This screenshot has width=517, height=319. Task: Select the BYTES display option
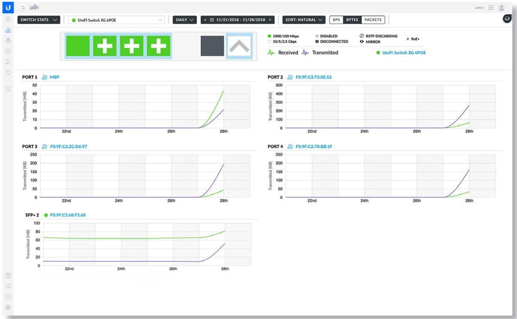click(352, 20)
